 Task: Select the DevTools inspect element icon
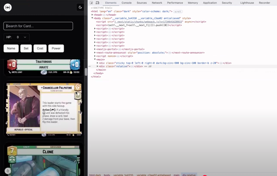pos(91,3)
